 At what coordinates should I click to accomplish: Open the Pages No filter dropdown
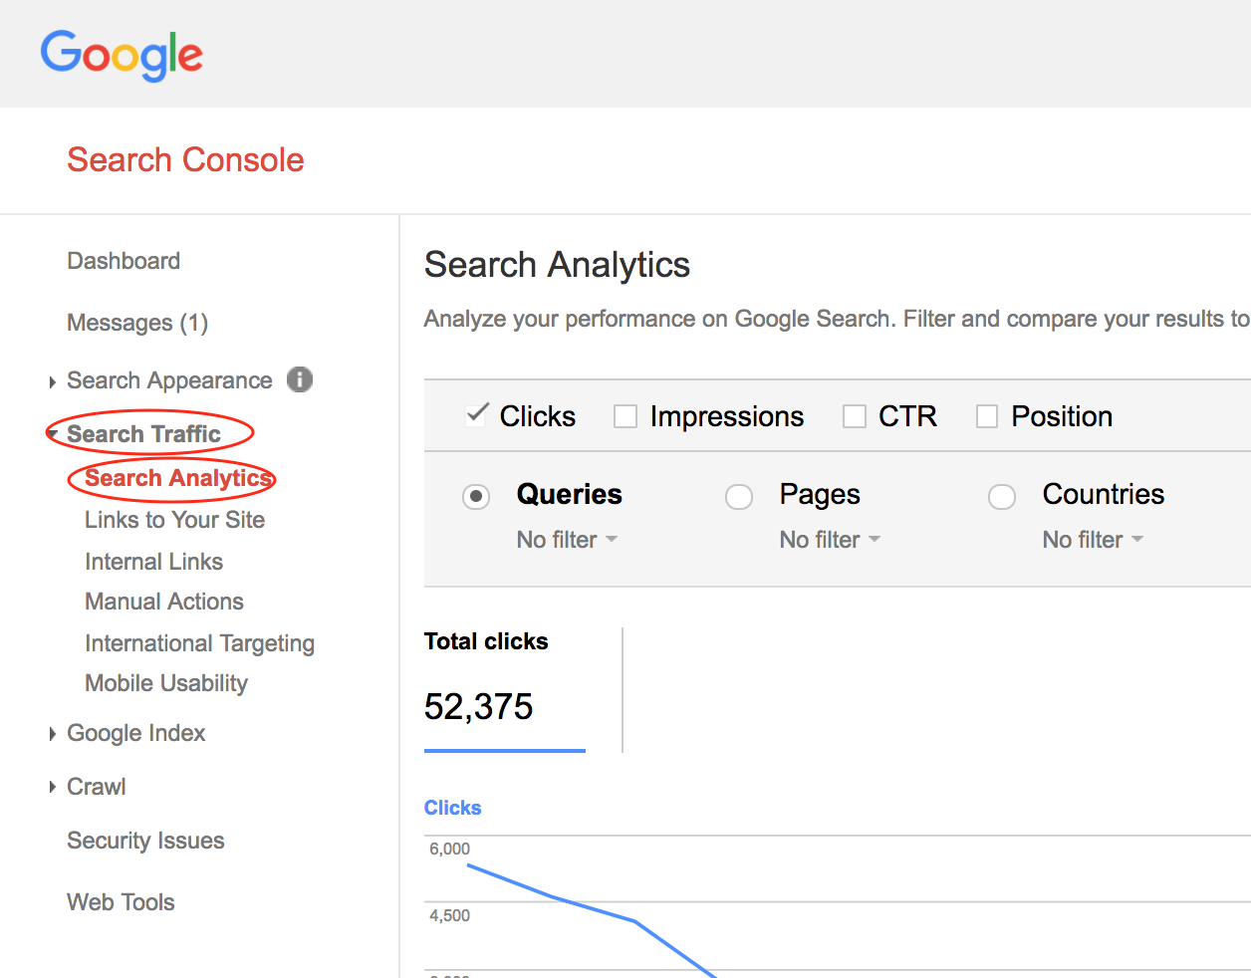point(830,540)
